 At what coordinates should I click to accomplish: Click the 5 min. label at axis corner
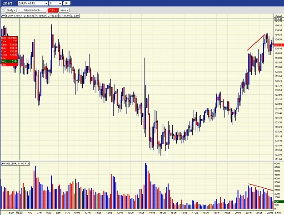coord(279,213)
